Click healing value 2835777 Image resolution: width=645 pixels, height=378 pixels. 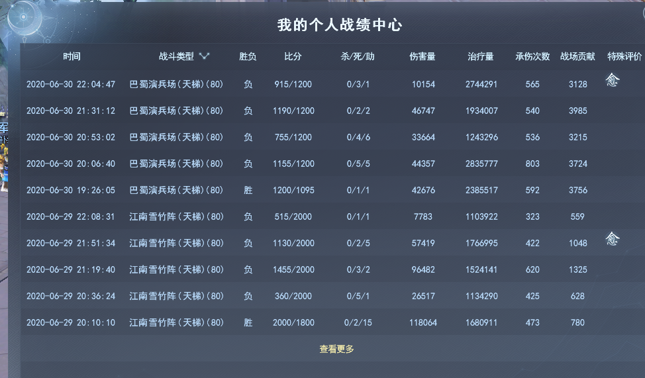point(481,164)
